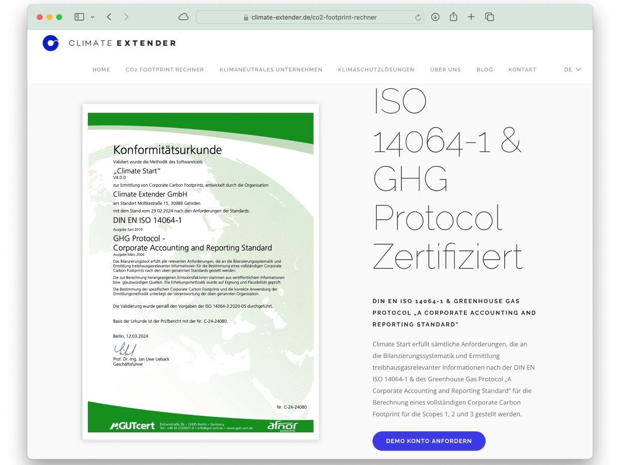
Task: Click the green macOS fullscreen window button
Action: point(59,17)
